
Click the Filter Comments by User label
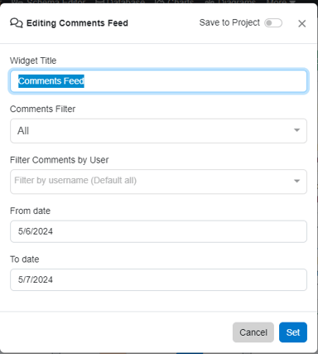pyautogui.click(x=60, y=160)
